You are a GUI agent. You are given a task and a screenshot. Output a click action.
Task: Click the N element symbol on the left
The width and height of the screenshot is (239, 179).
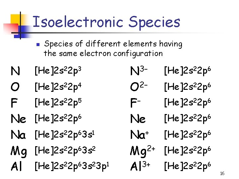click(15, 71)
